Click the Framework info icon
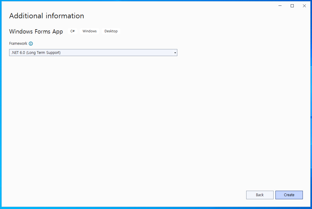 (x=31, y=44)
